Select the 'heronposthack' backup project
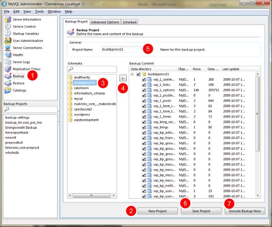This screenshot has height=227, width=272. (17, 132)
